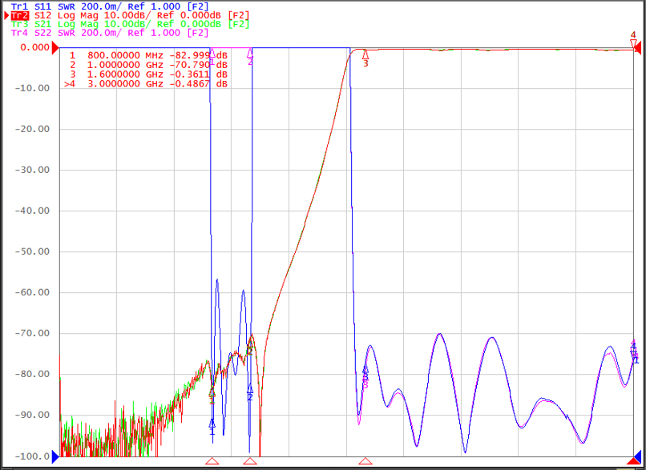This screenshot has height=470, width=646.
Task: Click the -60.00 scale label
Action: click(x=32, y=292)
